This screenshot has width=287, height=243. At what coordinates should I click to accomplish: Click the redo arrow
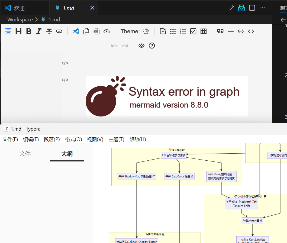click(x=125, y=46)
